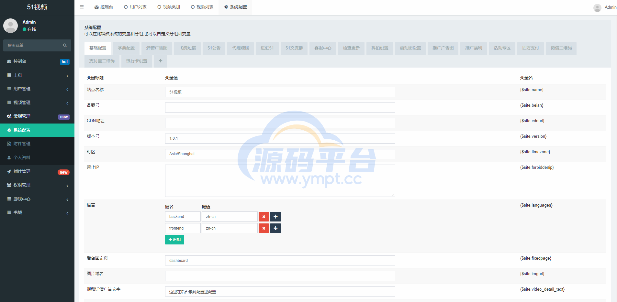
Task: Click the 后台固定页 input field
Action: pos(280,261)
